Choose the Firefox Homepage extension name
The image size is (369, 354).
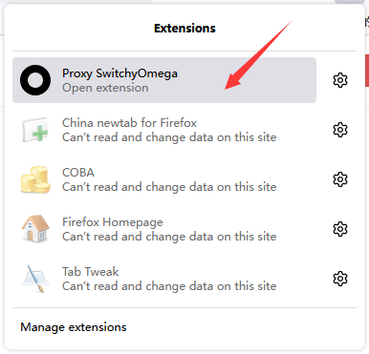[x=113, y=222]
